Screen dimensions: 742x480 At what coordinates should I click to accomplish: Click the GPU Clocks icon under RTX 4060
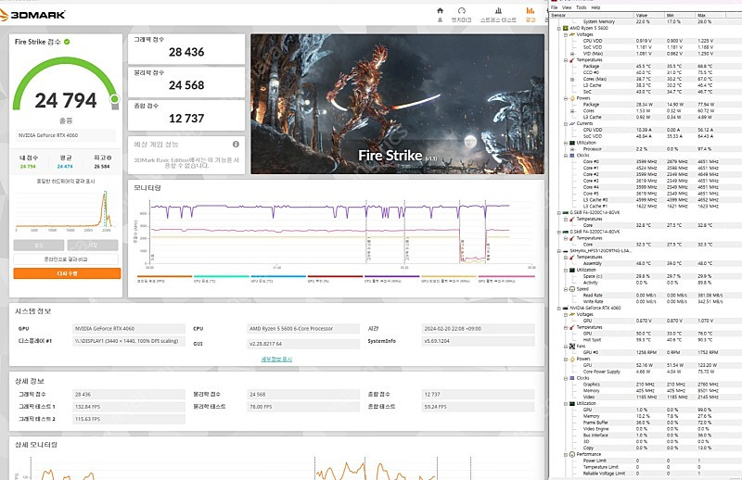[571, 378]
